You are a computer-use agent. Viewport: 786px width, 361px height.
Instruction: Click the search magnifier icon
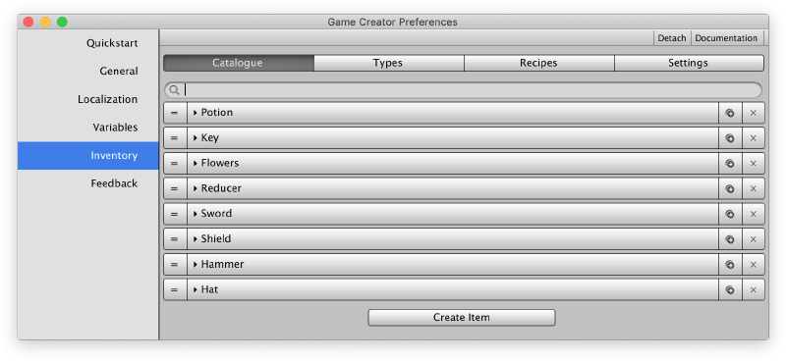[x=174, y=90]
